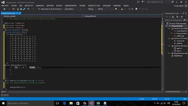The image size is (188, 106).
Task: Open the Automático dropdown
Action: pos(81,9)
